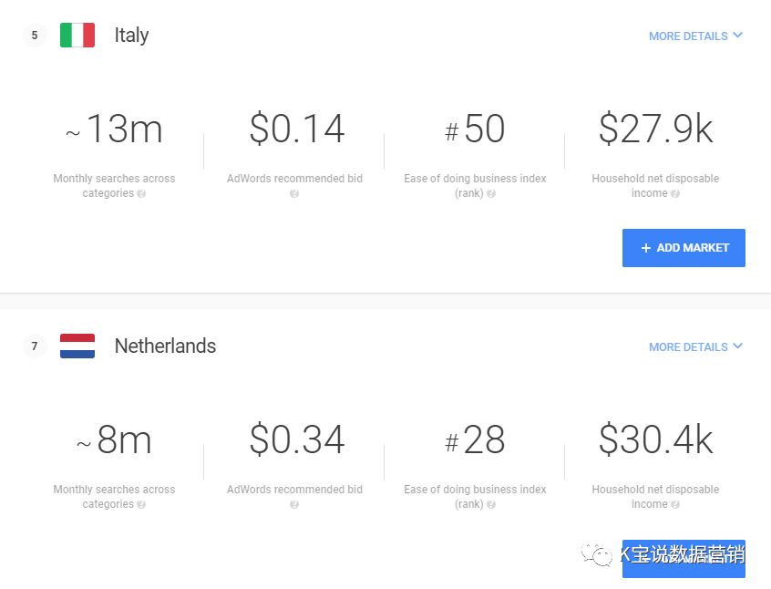The height and width of the screenshot is (589, 771).
Task: Expand MORE DETAILS for Italy
Action: coord(695,36)
